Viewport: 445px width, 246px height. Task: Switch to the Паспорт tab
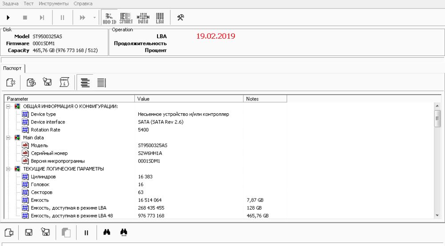coord(12,68)
